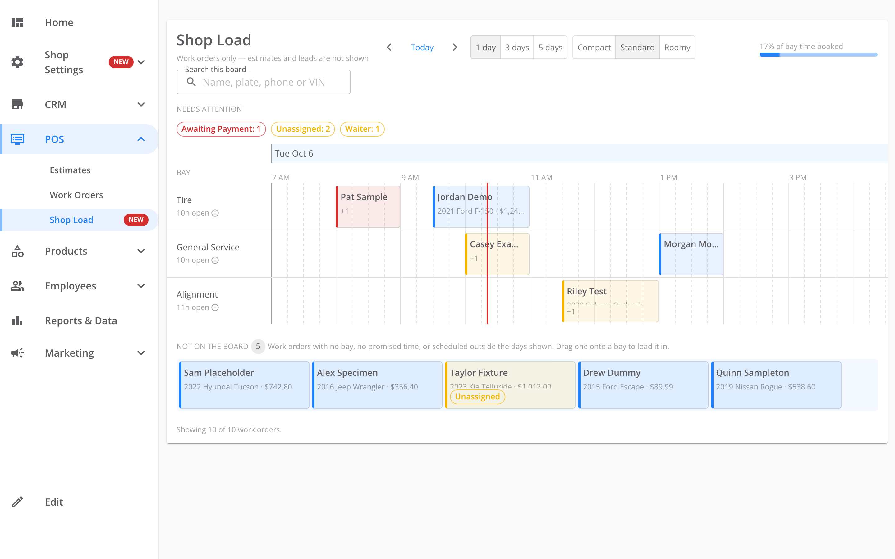Open Reports & Data menu item
Screen dimensions: 895x559
pos(79,320)
